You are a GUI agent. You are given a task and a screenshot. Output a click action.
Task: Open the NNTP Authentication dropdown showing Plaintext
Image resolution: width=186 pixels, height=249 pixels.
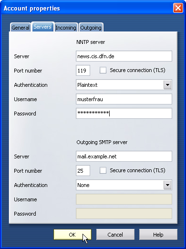click(x=124, y=85)
